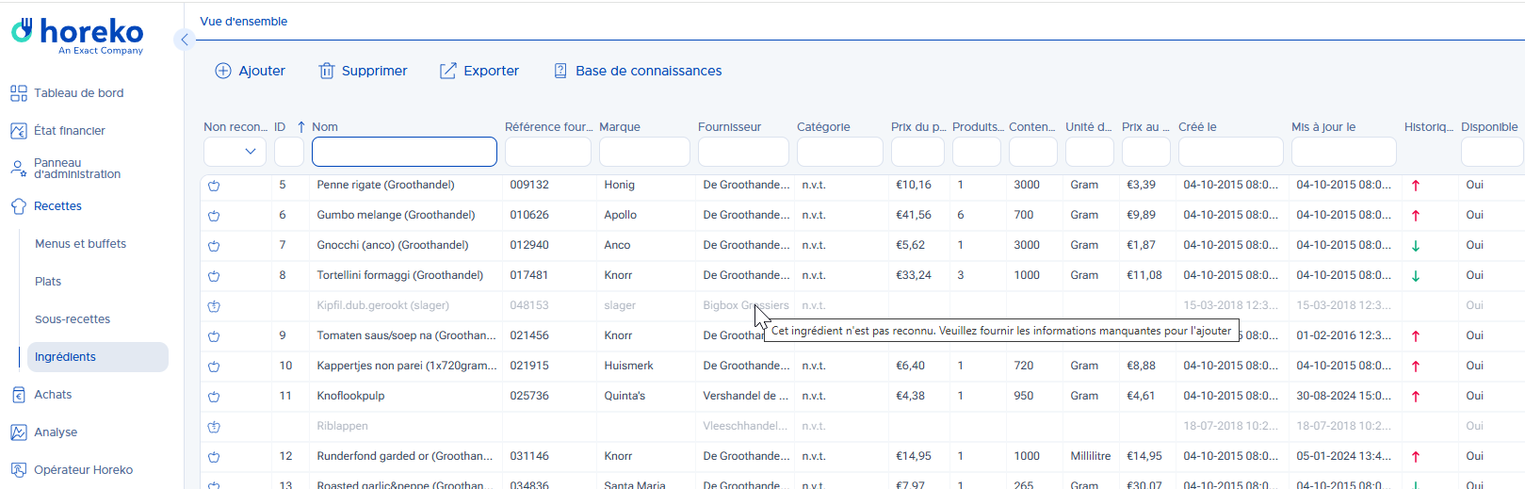Click the Recettes chef hat icon
This screenshot has height=489, width=1525.
pos(19,206)
